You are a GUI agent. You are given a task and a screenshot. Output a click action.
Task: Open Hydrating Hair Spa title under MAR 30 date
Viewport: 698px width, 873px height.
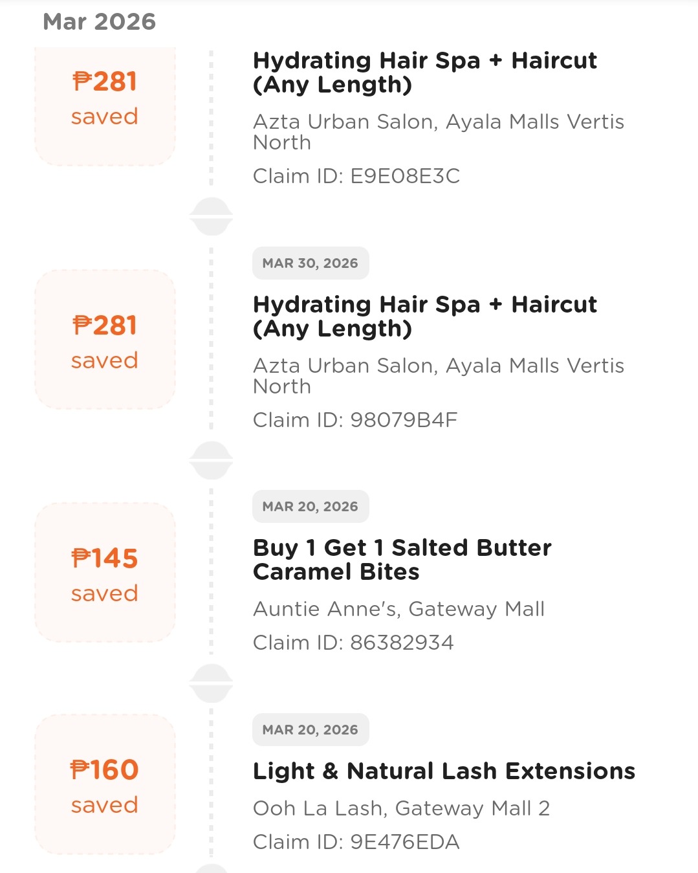[424, 316]
